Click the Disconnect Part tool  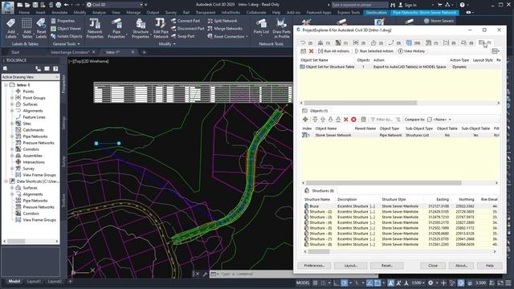[x=187, y=29]
